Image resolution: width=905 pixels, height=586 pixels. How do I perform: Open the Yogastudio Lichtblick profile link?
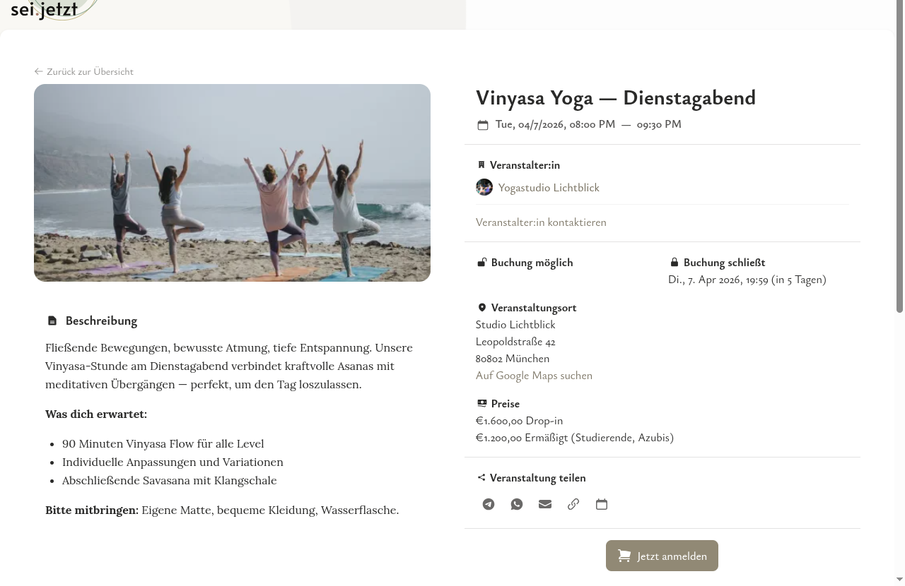click(549, 188)
